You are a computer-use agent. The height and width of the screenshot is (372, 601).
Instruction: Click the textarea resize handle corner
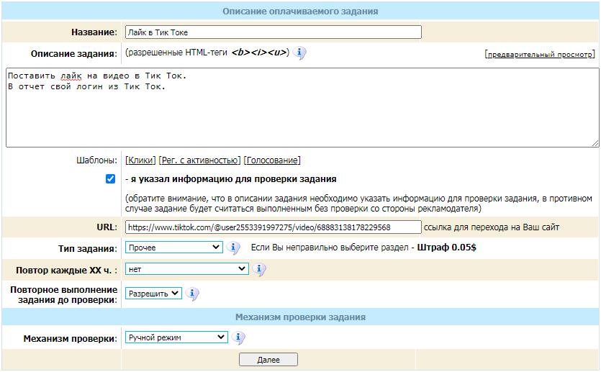(595, 143)
